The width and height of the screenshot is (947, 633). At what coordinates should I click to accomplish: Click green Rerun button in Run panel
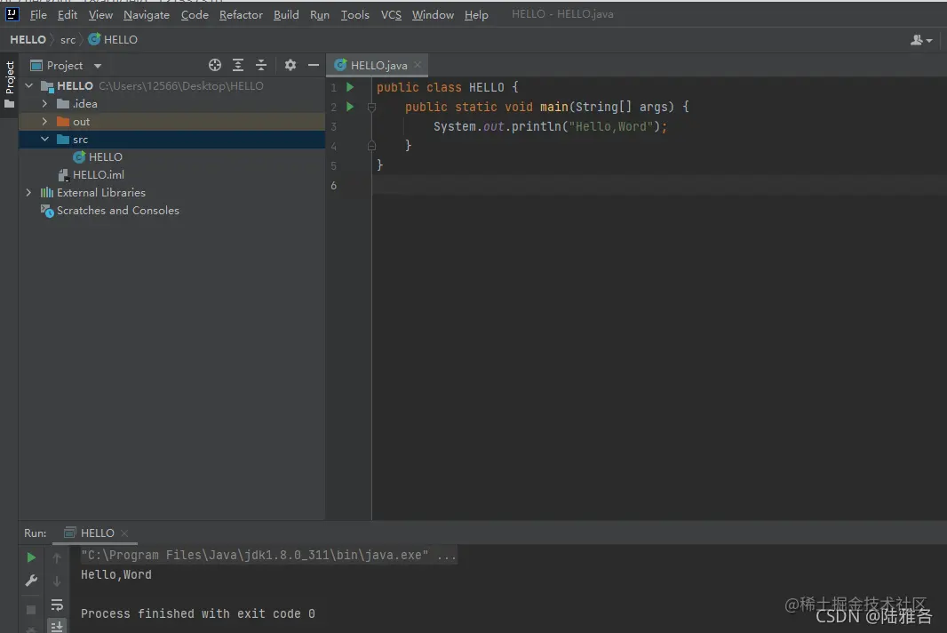point(31,557)
